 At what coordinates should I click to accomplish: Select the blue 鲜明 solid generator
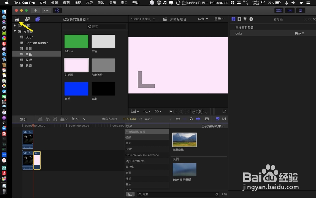(76, 89)
